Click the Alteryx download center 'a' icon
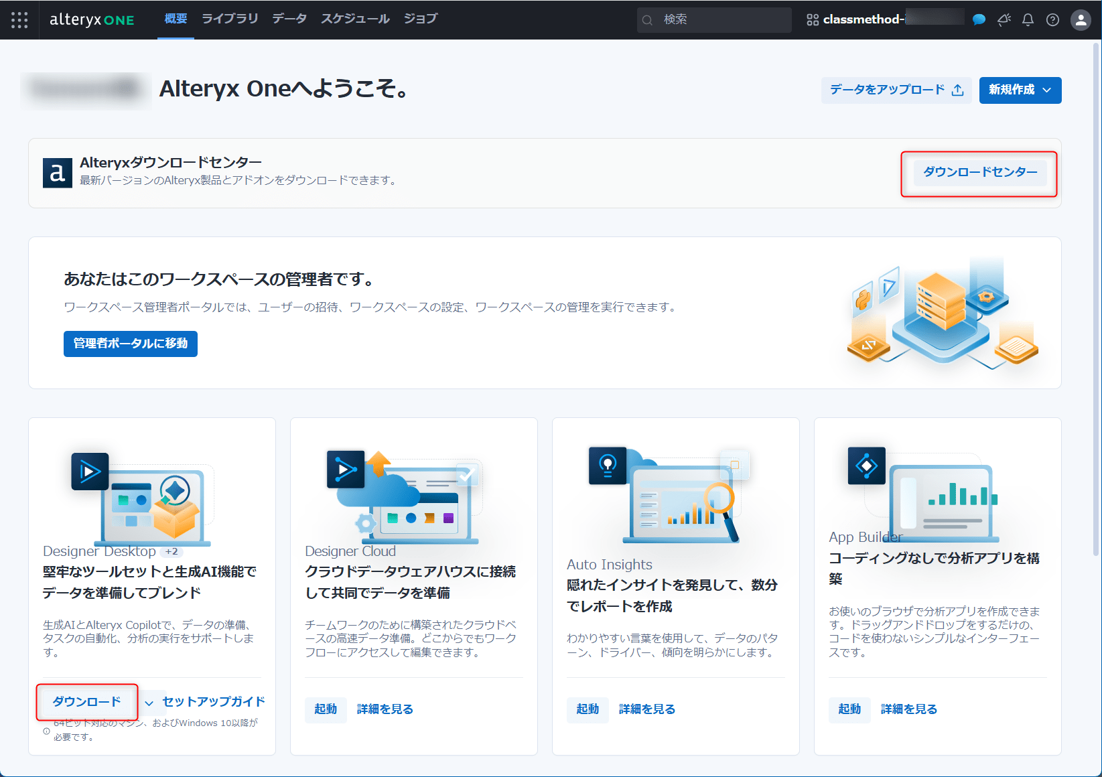This screenshot has width=1102, height=777. pyautogui.click(x=57, y=173)
